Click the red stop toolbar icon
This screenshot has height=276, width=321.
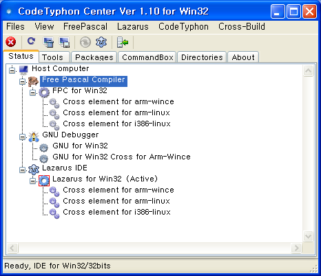[x=11, y=42]
